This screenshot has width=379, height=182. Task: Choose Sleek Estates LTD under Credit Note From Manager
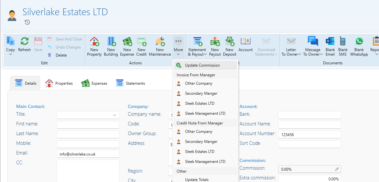point(205,152)
